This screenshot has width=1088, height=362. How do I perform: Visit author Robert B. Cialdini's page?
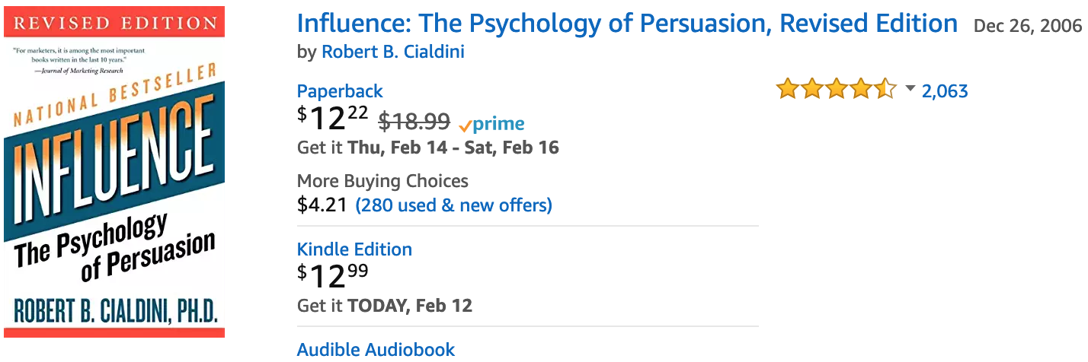(393, 52)
